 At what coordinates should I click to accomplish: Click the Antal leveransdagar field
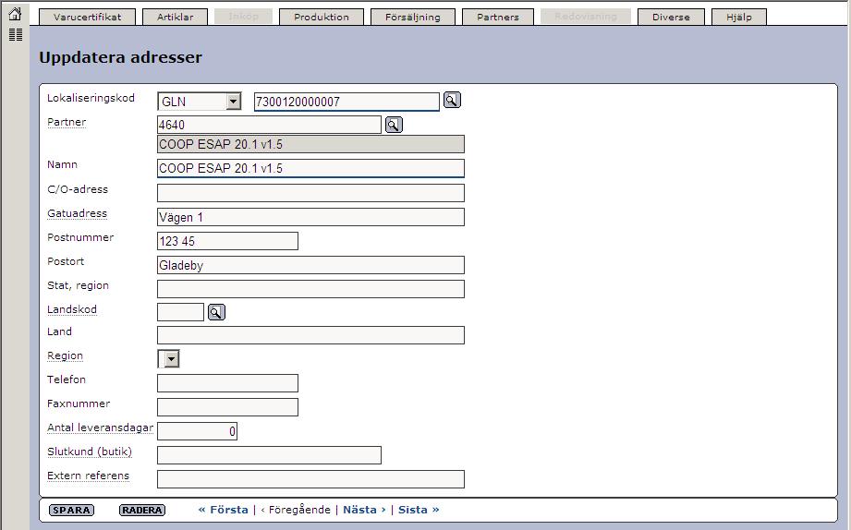pos(197,430)
